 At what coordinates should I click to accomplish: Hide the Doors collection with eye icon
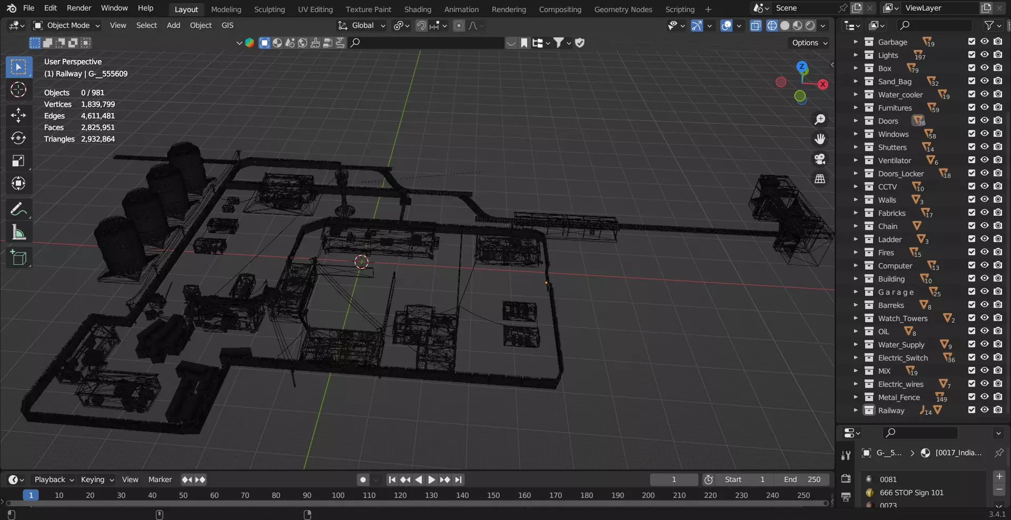tap(984, 121)
